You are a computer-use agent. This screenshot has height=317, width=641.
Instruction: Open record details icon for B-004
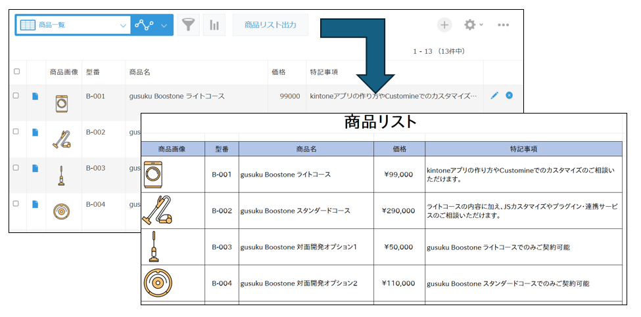pyautogui.click(x=35, y=204)
